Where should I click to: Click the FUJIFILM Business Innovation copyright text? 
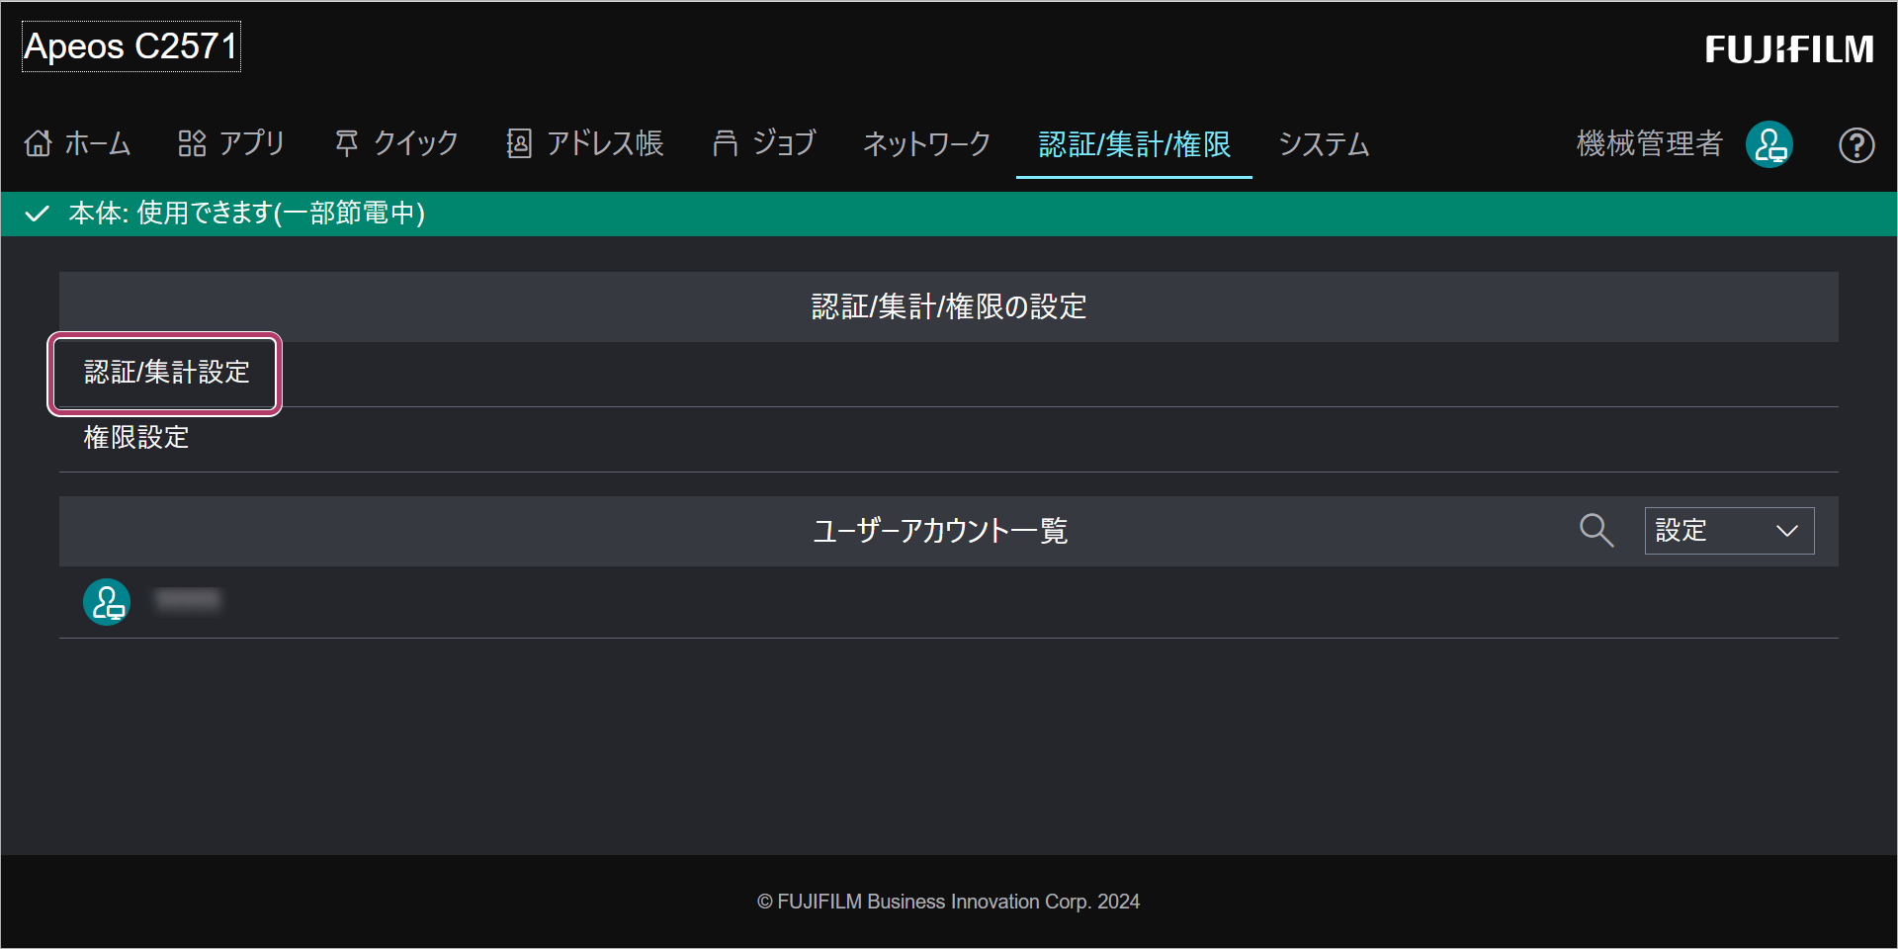949,902
